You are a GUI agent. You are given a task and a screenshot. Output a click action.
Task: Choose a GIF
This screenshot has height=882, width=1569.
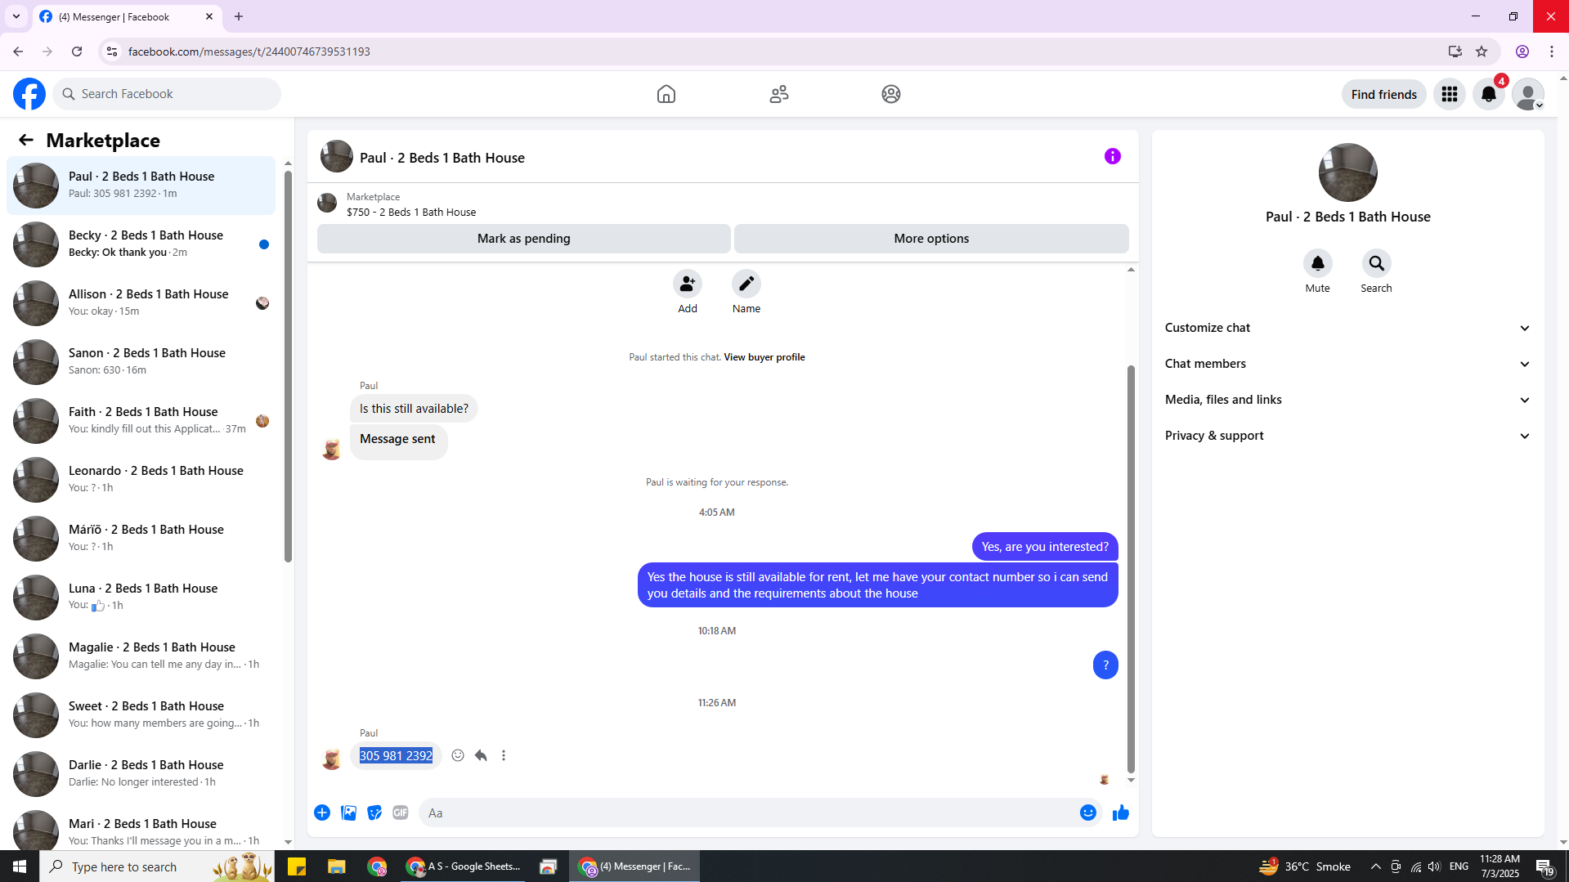[x=401, y=813]
